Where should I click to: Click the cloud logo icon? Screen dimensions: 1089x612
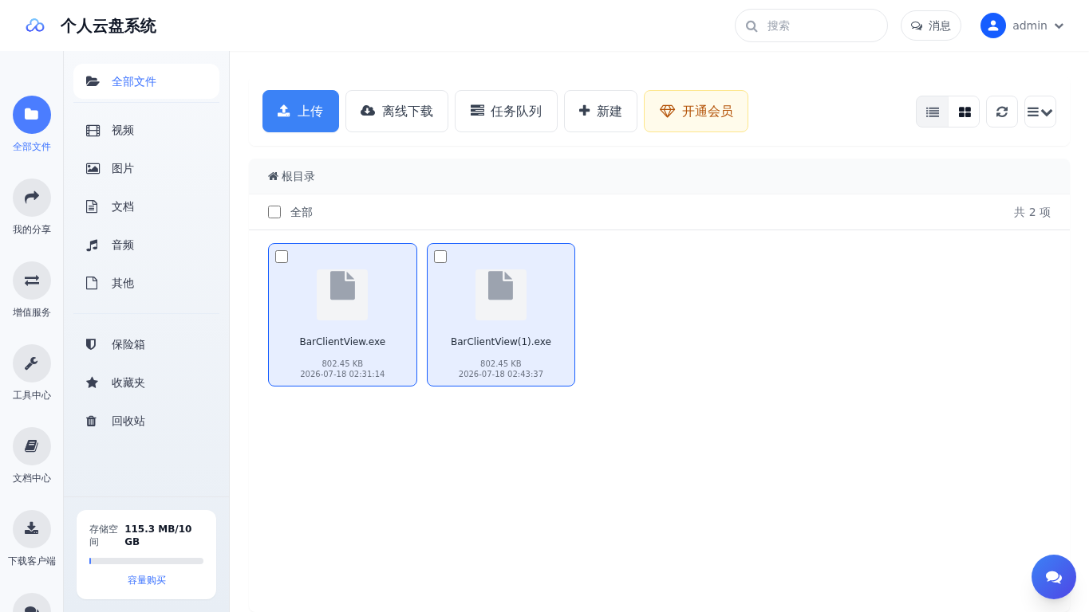[x=35, y=25]
